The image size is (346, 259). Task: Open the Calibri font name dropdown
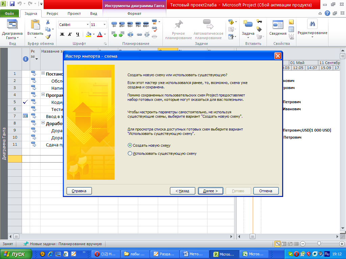[x=88, y=24]
